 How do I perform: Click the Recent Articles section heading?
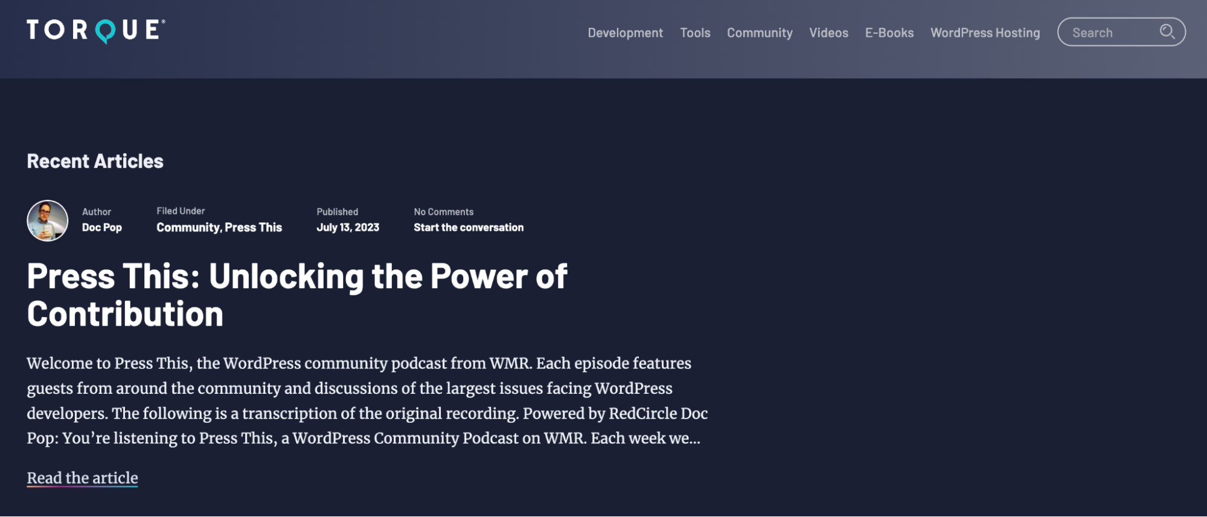(95, 161)
